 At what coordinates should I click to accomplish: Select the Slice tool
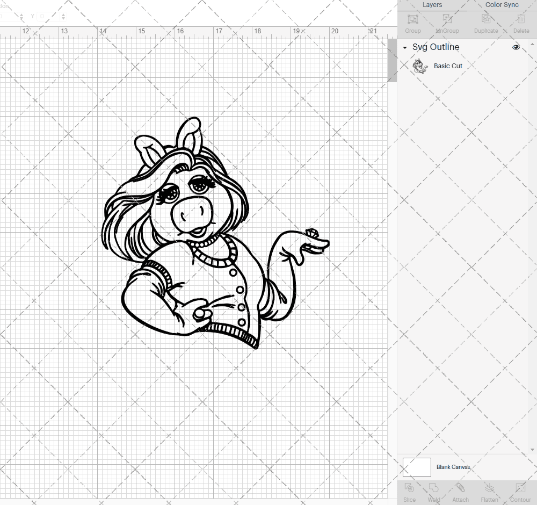pos(409,492)
